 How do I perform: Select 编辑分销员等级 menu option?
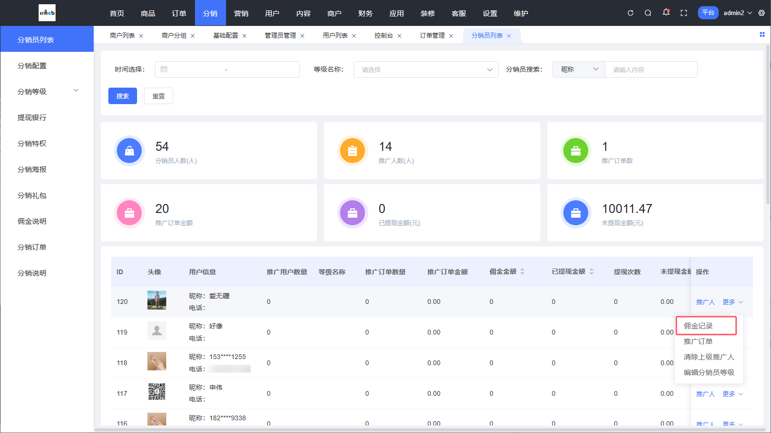pyautogui.click(x=709, y=373)
